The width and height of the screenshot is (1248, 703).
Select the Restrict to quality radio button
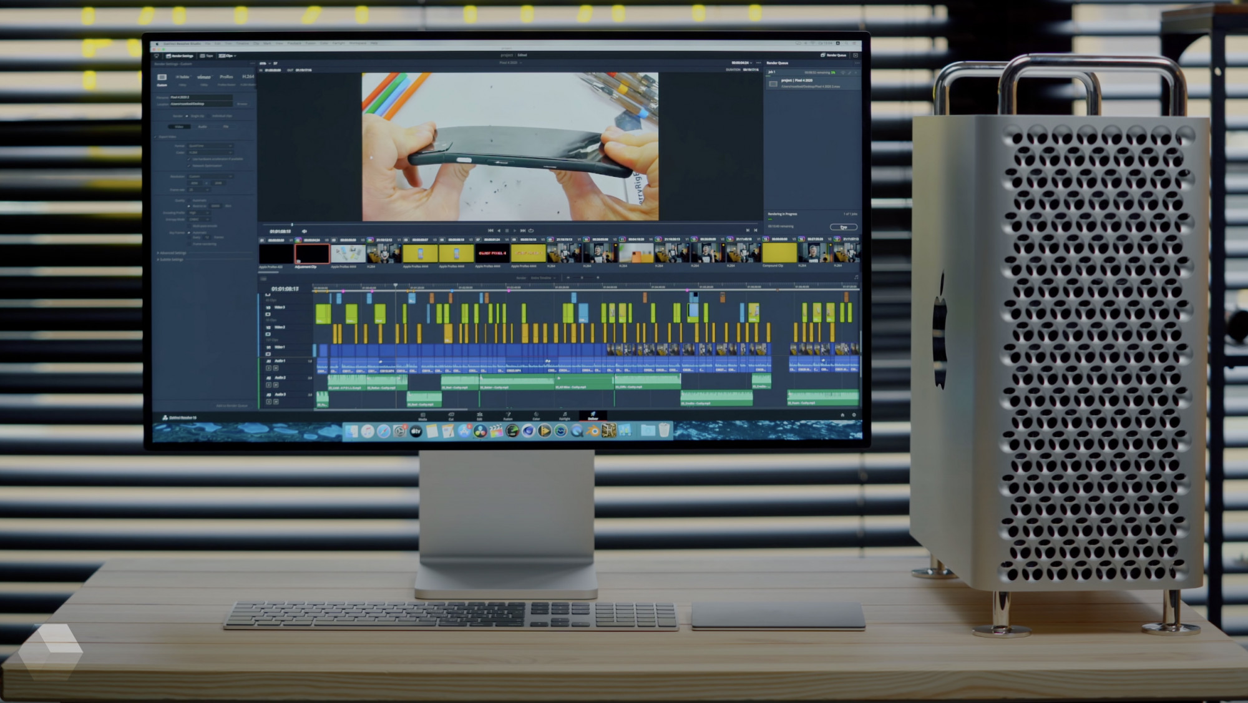point(189,206)
